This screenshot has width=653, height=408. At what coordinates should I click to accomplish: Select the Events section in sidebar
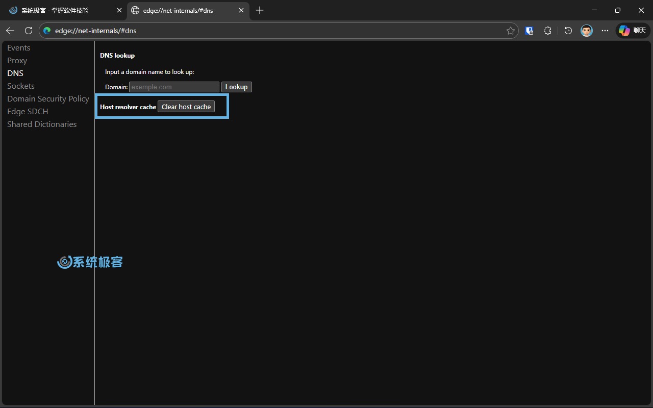19,47
